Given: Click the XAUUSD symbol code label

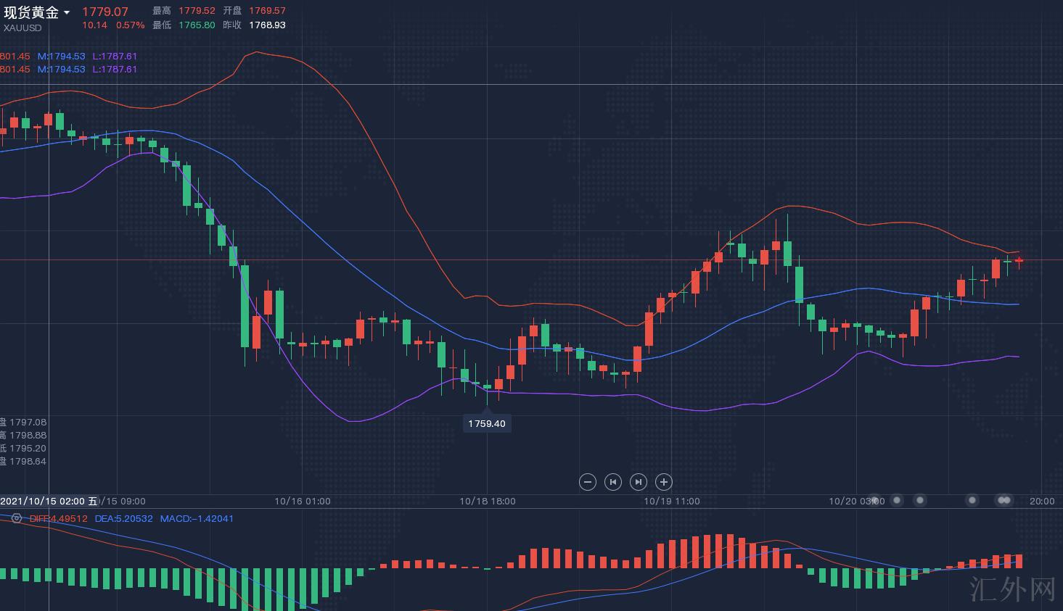Looking at the screenshot, I should [22, 28].
